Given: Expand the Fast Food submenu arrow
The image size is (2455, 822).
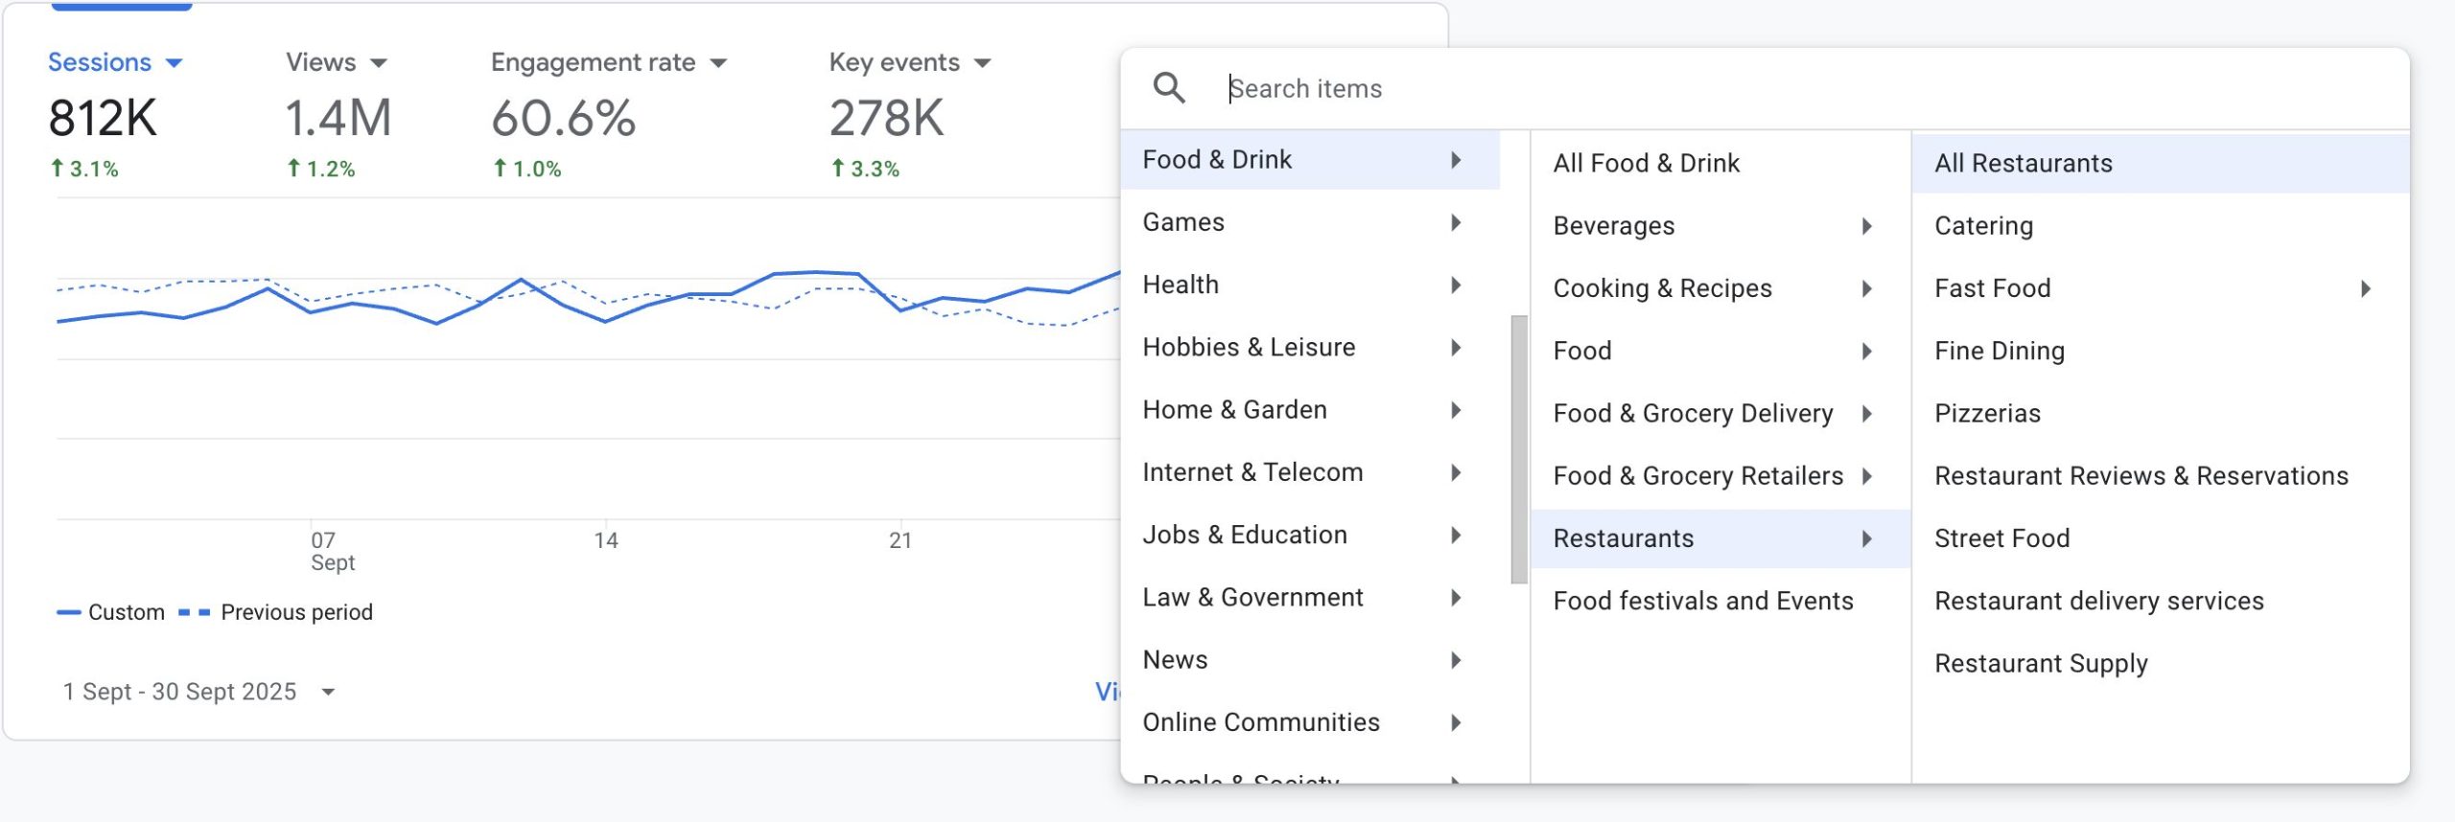Looking at the screenshot, I should (x=2365, y=288).
